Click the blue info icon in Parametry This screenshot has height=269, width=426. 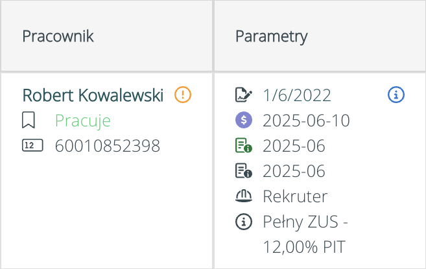click(x=396, y=95)
